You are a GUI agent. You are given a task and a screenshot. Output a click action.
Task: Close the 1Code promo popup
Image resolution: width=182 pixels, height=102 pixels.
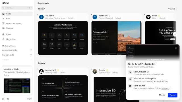(x=176, y=48)
